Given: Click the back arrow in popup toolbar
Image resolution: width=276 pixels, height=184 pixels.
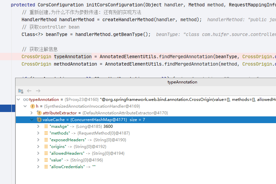Looking at the screenshot, I should pos(29,91).
